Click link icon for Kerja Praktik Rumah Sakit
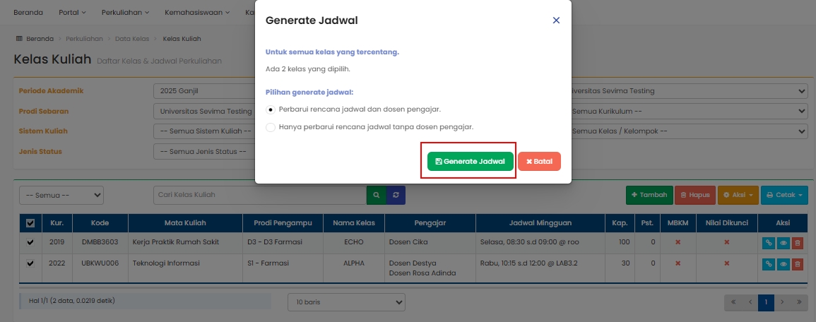The width and height of the screenshot is (816, 322). [x=768, y=243]
